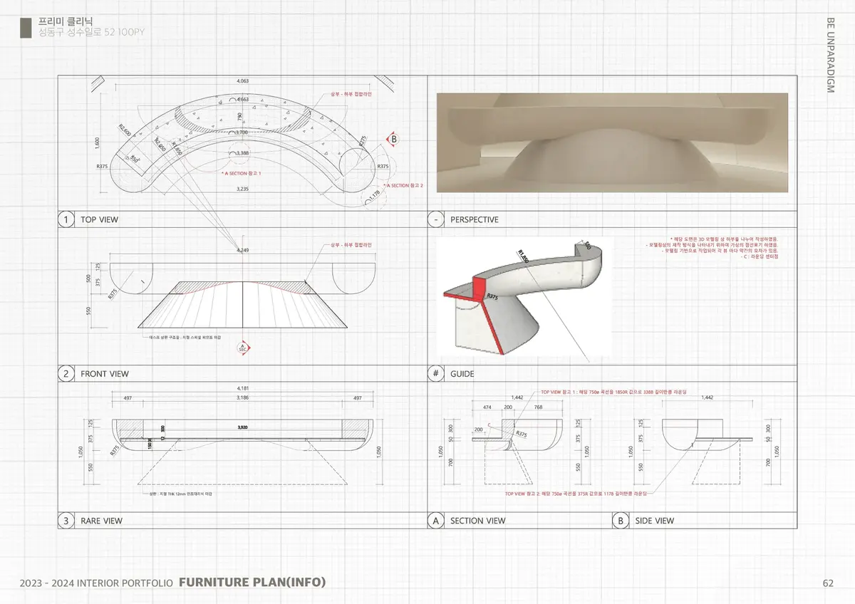Click the 'R375' label in the section view
This screenshot has width=855, height=604.
(521, 434)
